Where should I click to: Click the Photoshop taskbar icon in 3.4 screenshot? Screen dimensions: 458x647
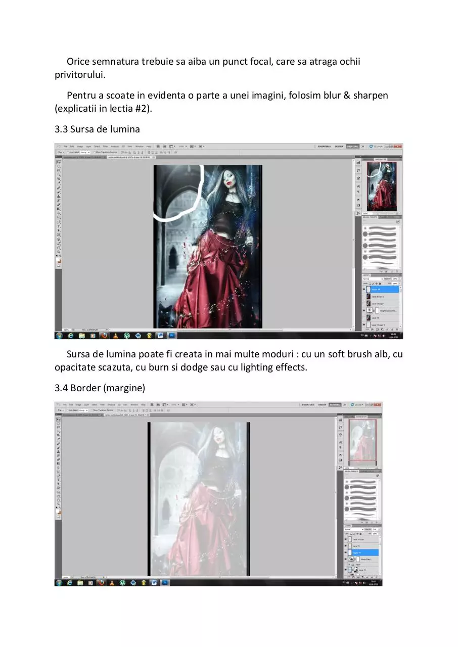(165, 583)
